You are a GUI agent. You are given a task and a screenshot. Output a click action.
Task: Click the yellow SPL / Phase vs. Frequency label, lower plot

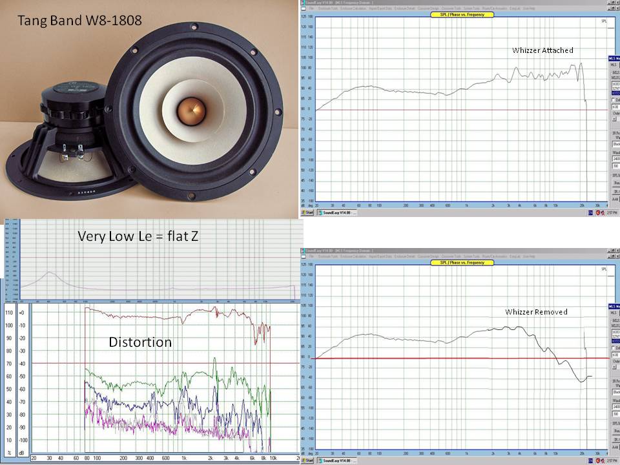coord(462,263)
